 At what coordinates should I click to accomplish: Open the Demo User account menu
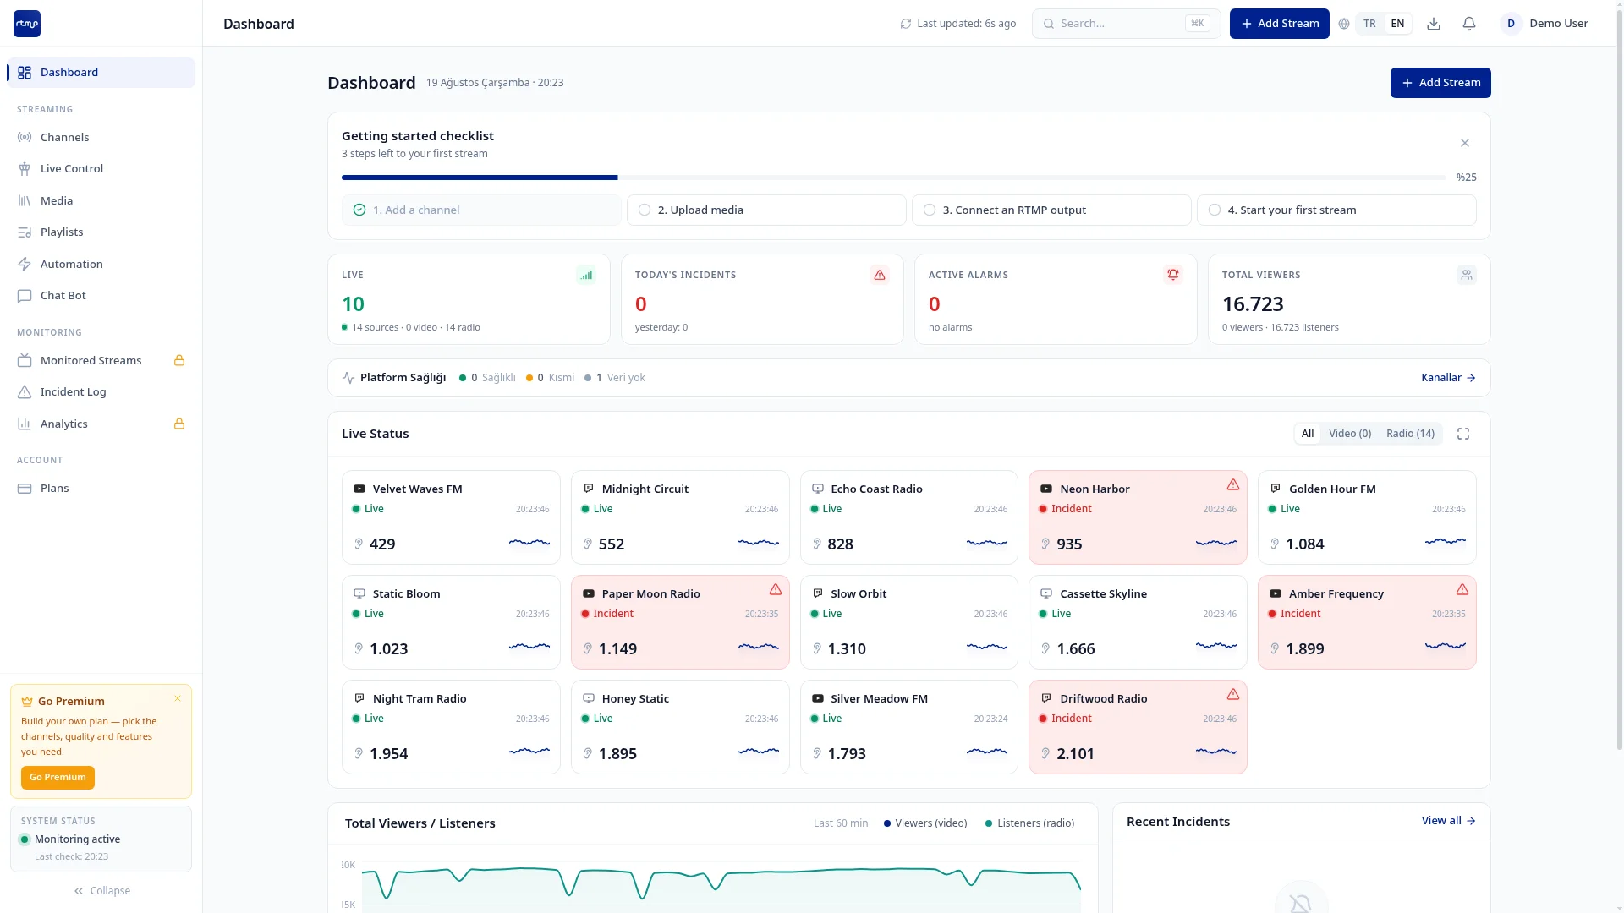click(x=1544, y=24)
